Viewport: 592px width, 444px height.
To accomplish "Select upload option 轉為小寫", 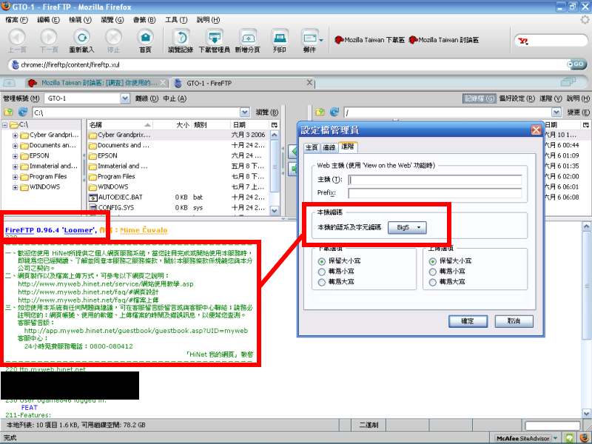I will (x=433, y=272).
